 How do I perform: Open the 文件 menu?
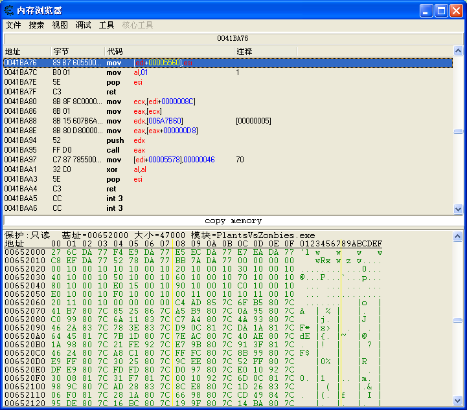(x=13, y=25)
